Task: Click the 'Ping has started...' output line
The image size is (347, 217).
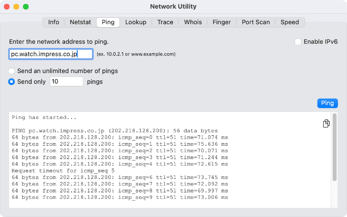Action: click(x=44, y=118)
